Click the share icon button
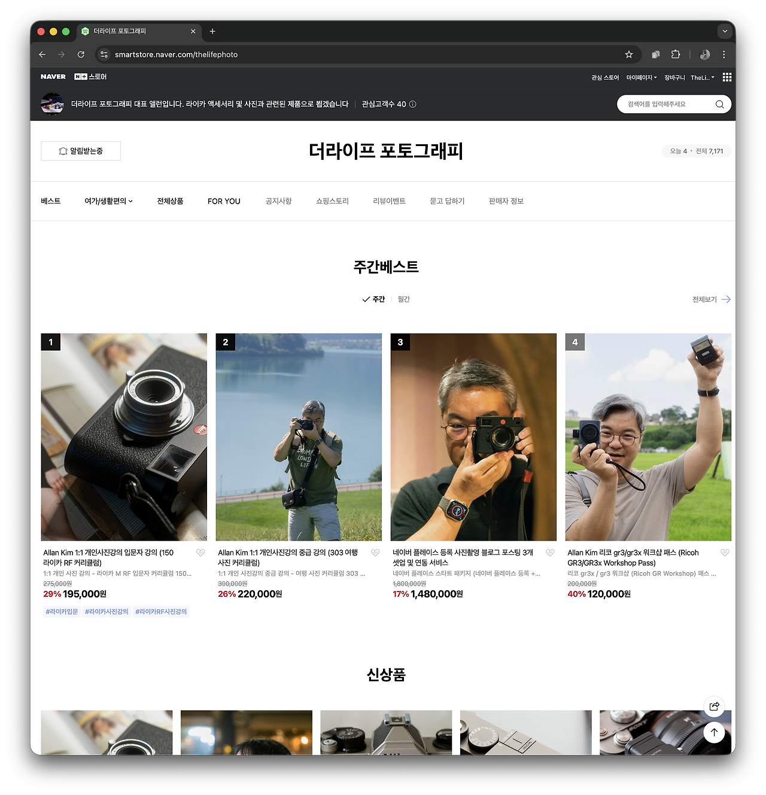The image size is (766, 795). 714,706
